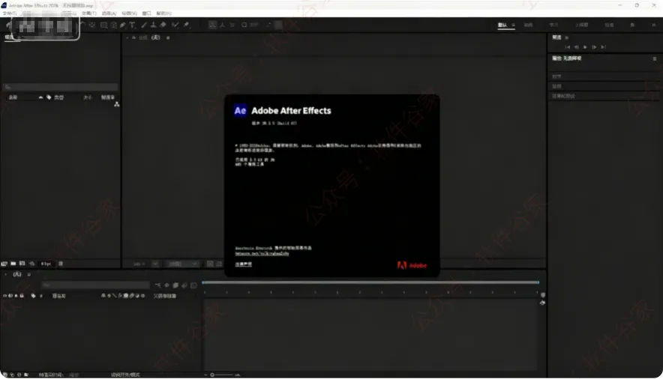
Task: Click the Ae logo in About dialog
Action: (x=240, y=111)
